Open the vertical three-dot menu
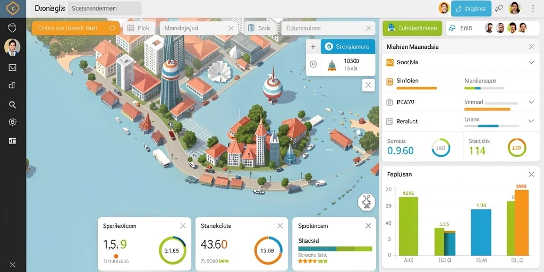 (533, 8)
